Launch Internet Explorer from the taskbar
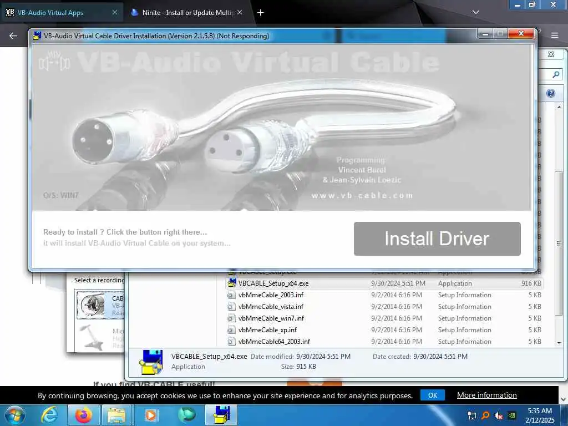The width and height of the screenshot is (568, 426). coord(49,415)
